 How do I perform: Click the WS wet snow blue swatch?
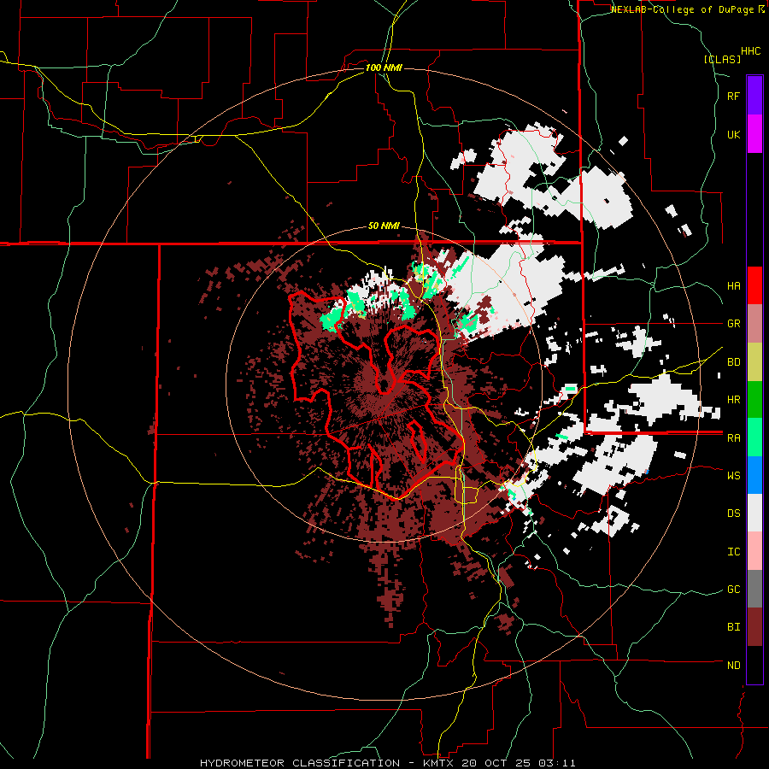754,475
